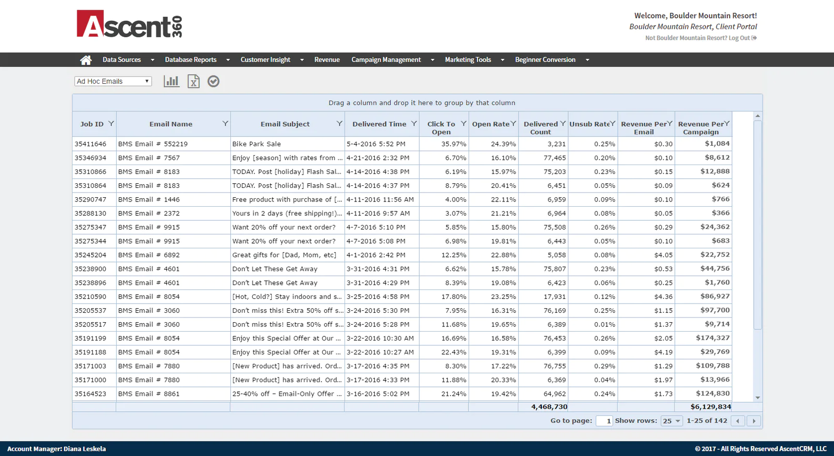Sort by the Delivered Time column header
The width and height of the screenshot is (834, 456).
(379, 124)
